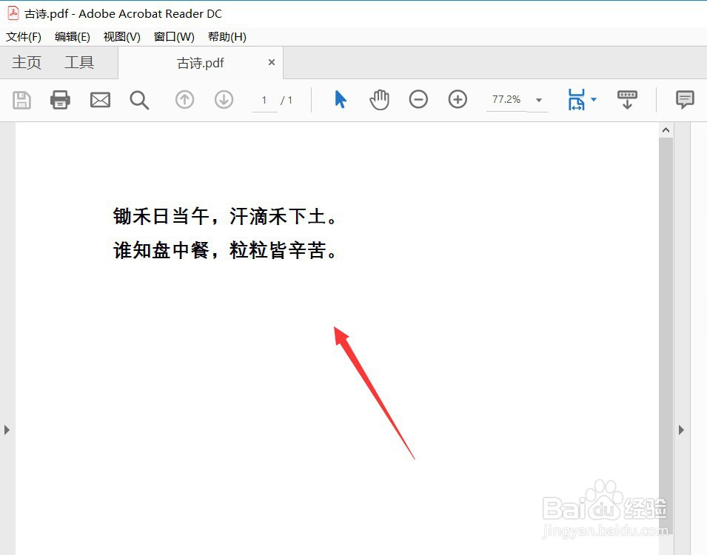
Task: Go to previous page arrow
Action: point(184,100)
